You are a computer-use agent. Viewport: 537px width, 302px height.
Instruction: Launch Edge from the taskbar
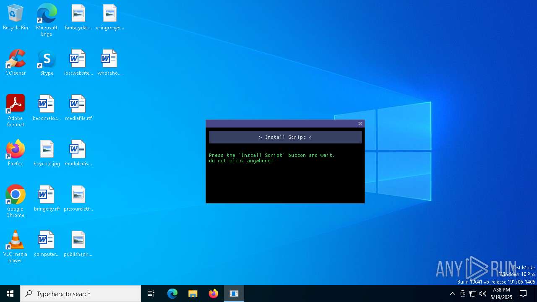(x=172, y=294)
